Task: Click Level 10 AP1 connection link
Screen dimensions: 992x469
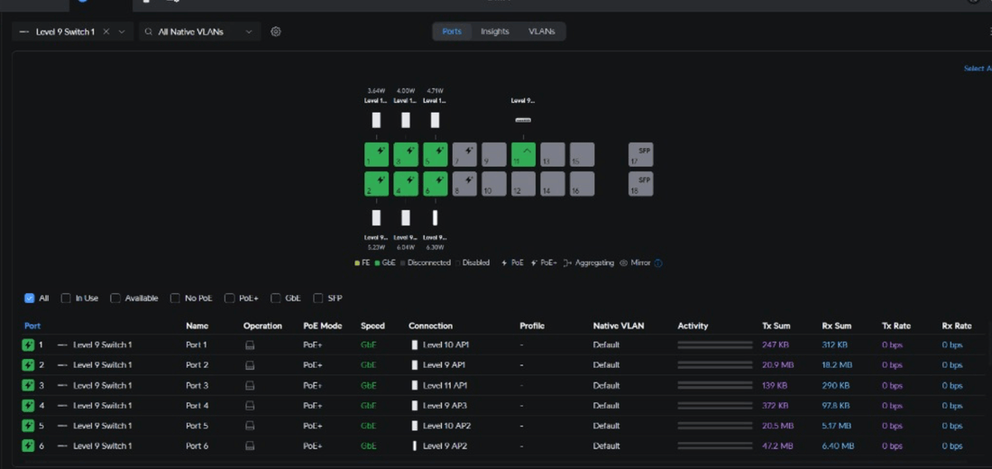Action: [x=445, y=345]
